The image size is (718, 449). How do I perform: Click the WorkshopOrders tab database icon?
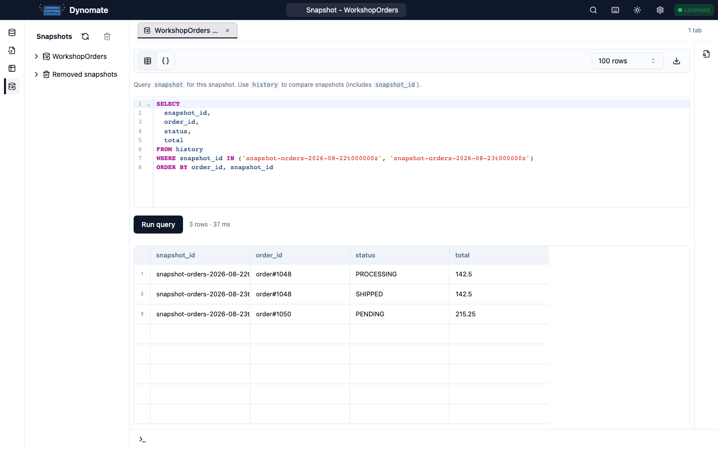[x=147, y=30]
